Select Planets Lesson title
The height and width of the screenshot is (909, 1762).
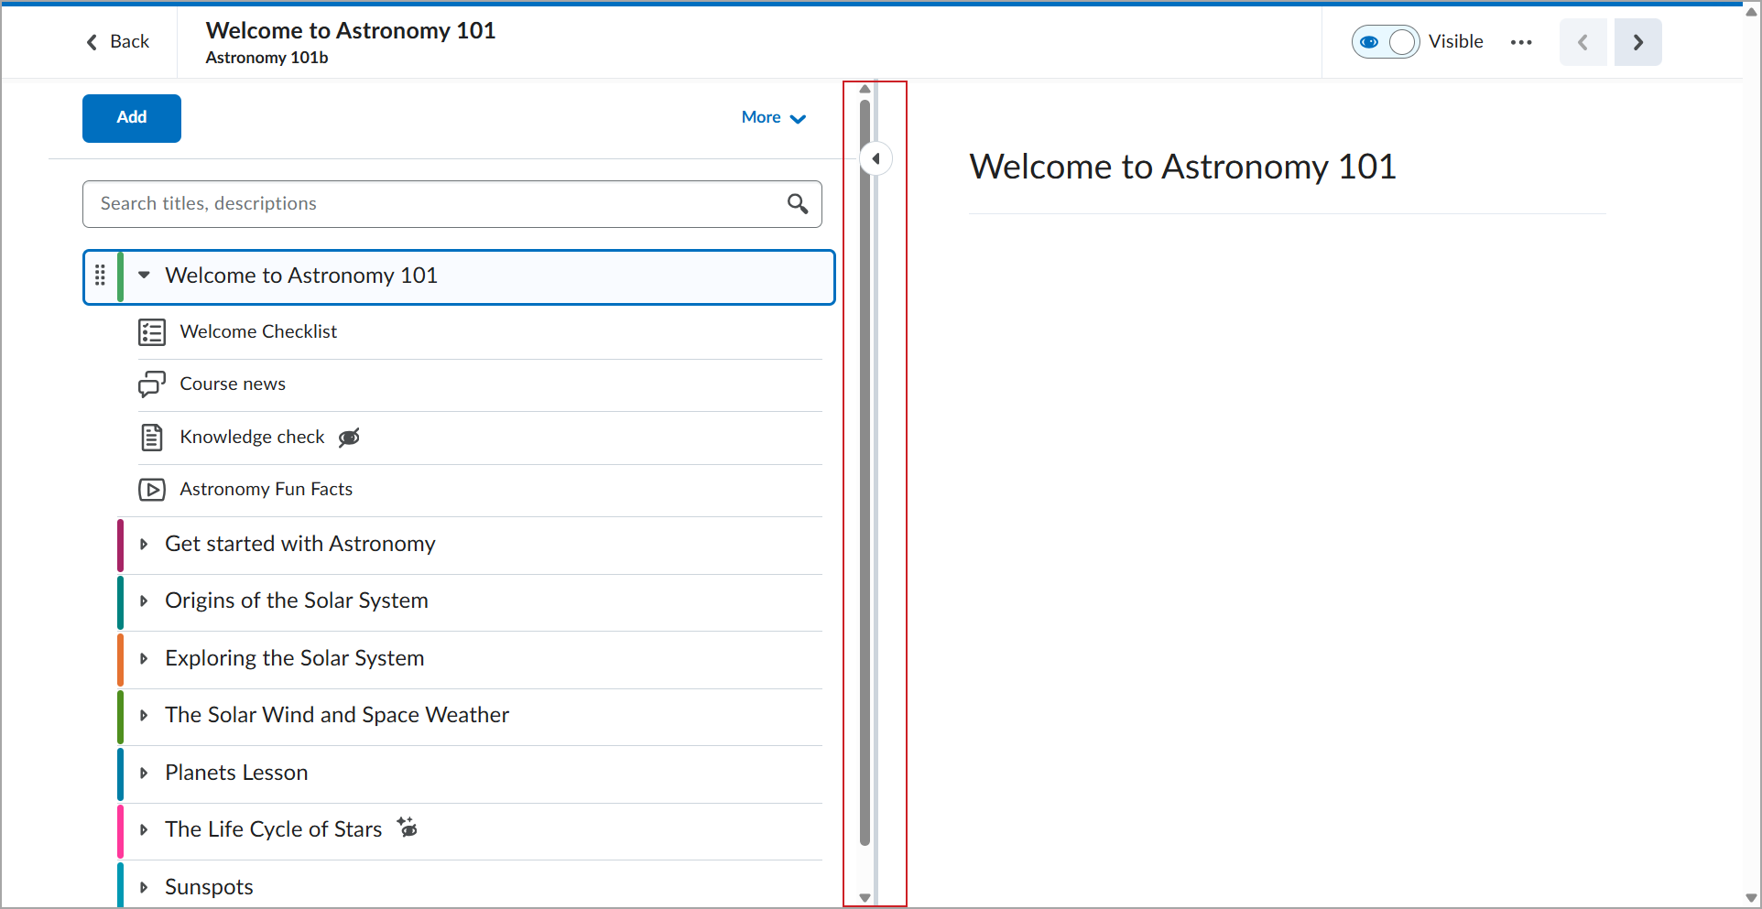tap(236, 774)
